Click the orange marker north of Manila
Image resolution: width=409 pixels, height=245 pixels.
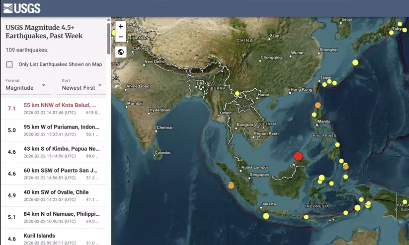[318, 105]
